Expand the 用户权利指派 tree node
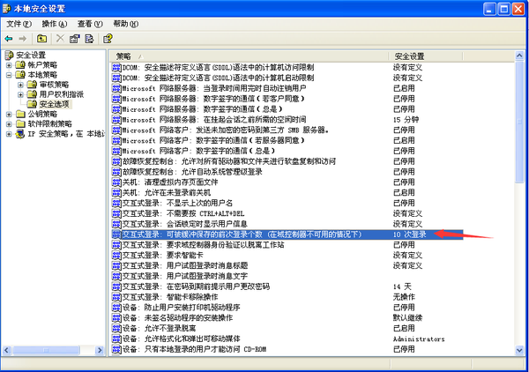Image resolution: width=529 pixels, height=372 pixels. pos(20,94)
